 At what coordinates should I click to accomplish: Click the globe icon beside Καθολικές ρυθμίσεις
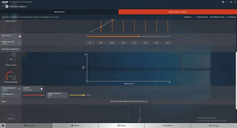click(7, 6)
